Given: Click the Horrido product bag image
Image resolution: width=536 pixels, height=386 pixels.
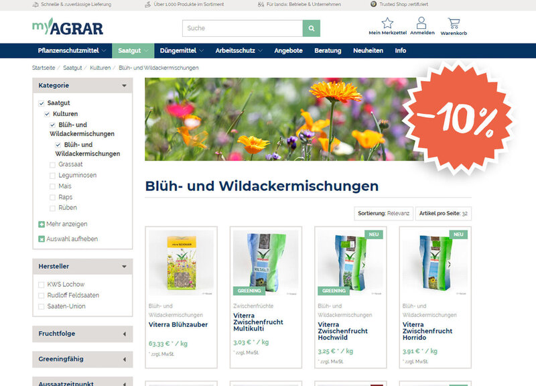Looking at the screenshot, I should (x=435, y=263).
